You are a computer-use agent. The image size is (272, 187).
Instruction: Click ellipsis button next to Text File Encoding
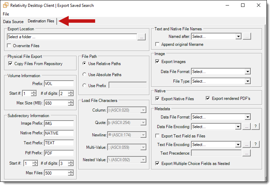pyautogui.click(x=247, y=144)
